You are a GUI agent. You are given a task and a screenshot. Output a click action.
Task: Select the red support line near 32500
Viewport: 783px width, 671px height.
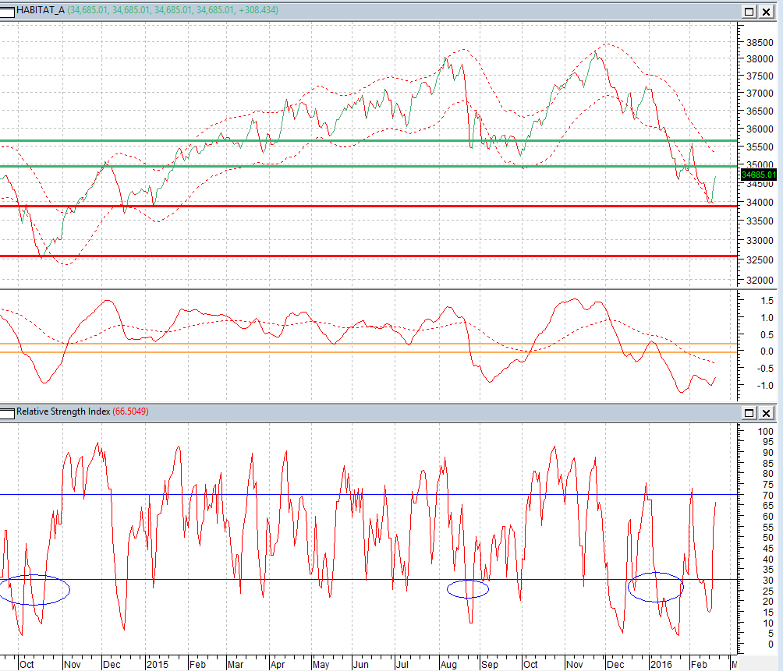[x=369, y=256]
